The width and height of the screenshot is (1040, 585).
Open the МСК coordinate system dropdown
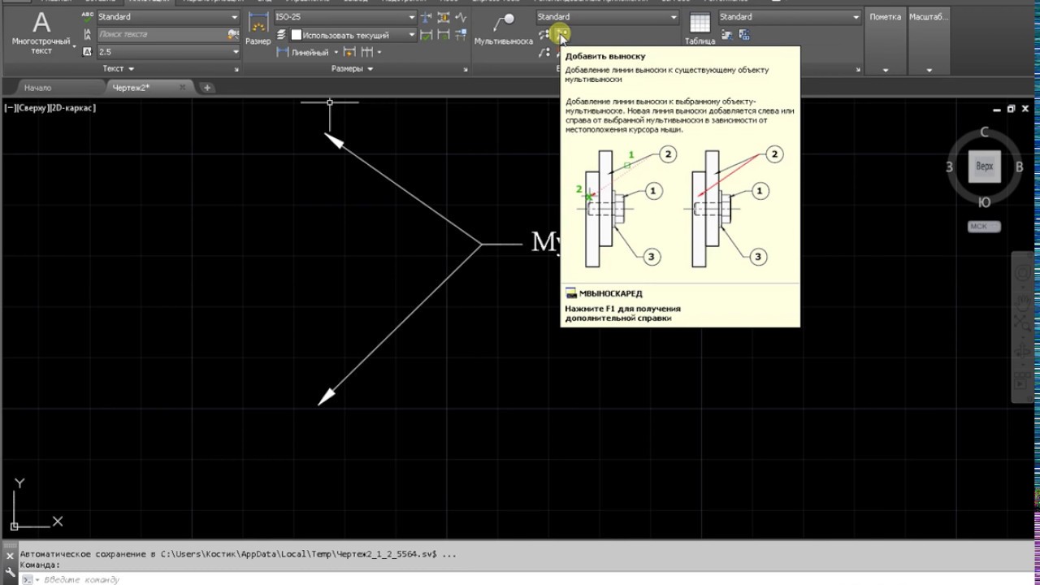pos(983,227)
